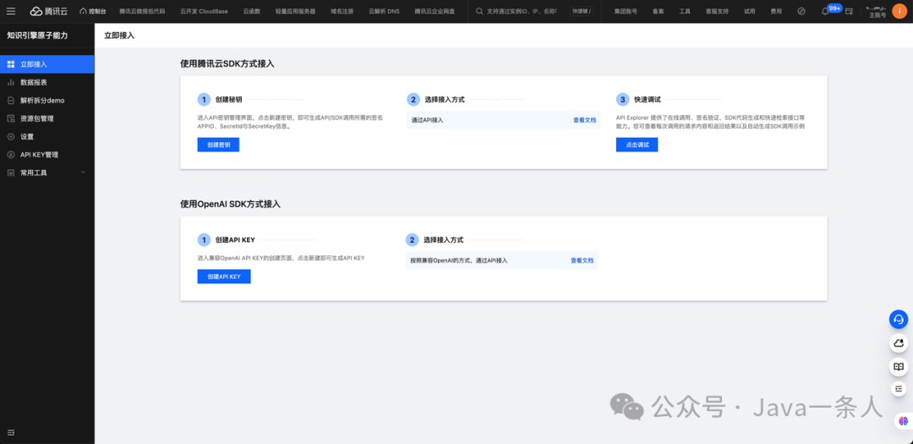Click the 使用OpenAI SDK方式接入 heading
The height and width of the screenshot is (444, 913).
click(231, 204)
